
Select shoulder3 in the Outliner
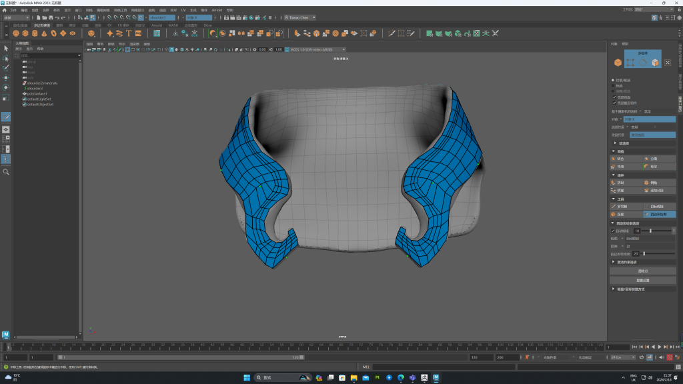(35, 89)
